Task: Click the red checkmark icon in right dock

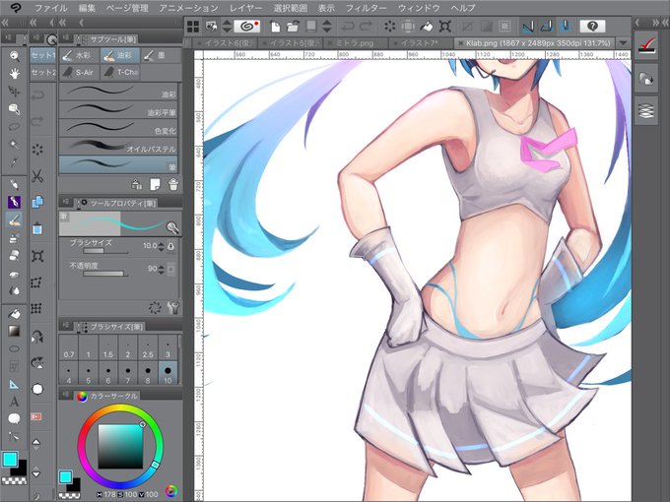Action: pyautogui.click(x=646, y=45)
